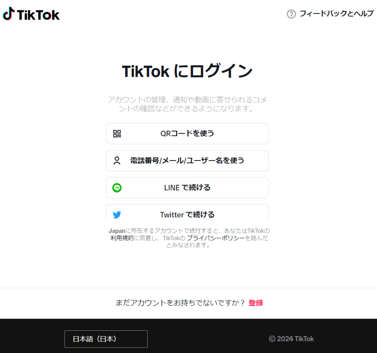Choose QRコードを使う login option
Viewport: 377px width, 353px height.
tap(188, 134)
